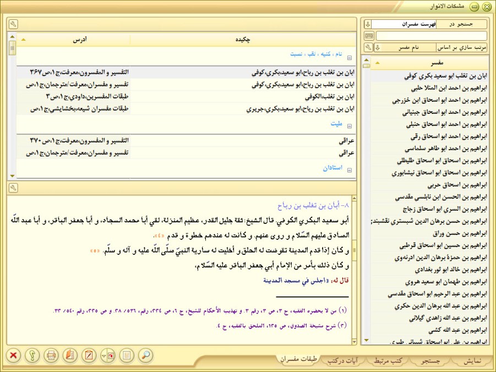This screenshot has height=372, width=496.
Task: Click heading ٨- أبان بن تغلب بن رباح
Action: click(313, 206)
